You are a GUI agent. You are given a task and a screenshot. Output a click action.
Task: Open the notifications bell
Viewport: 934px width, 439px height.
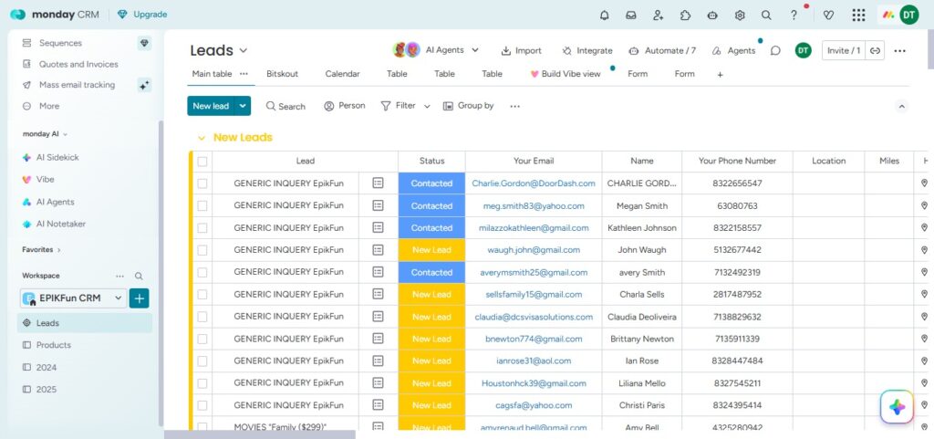click(x=604, y=16)
